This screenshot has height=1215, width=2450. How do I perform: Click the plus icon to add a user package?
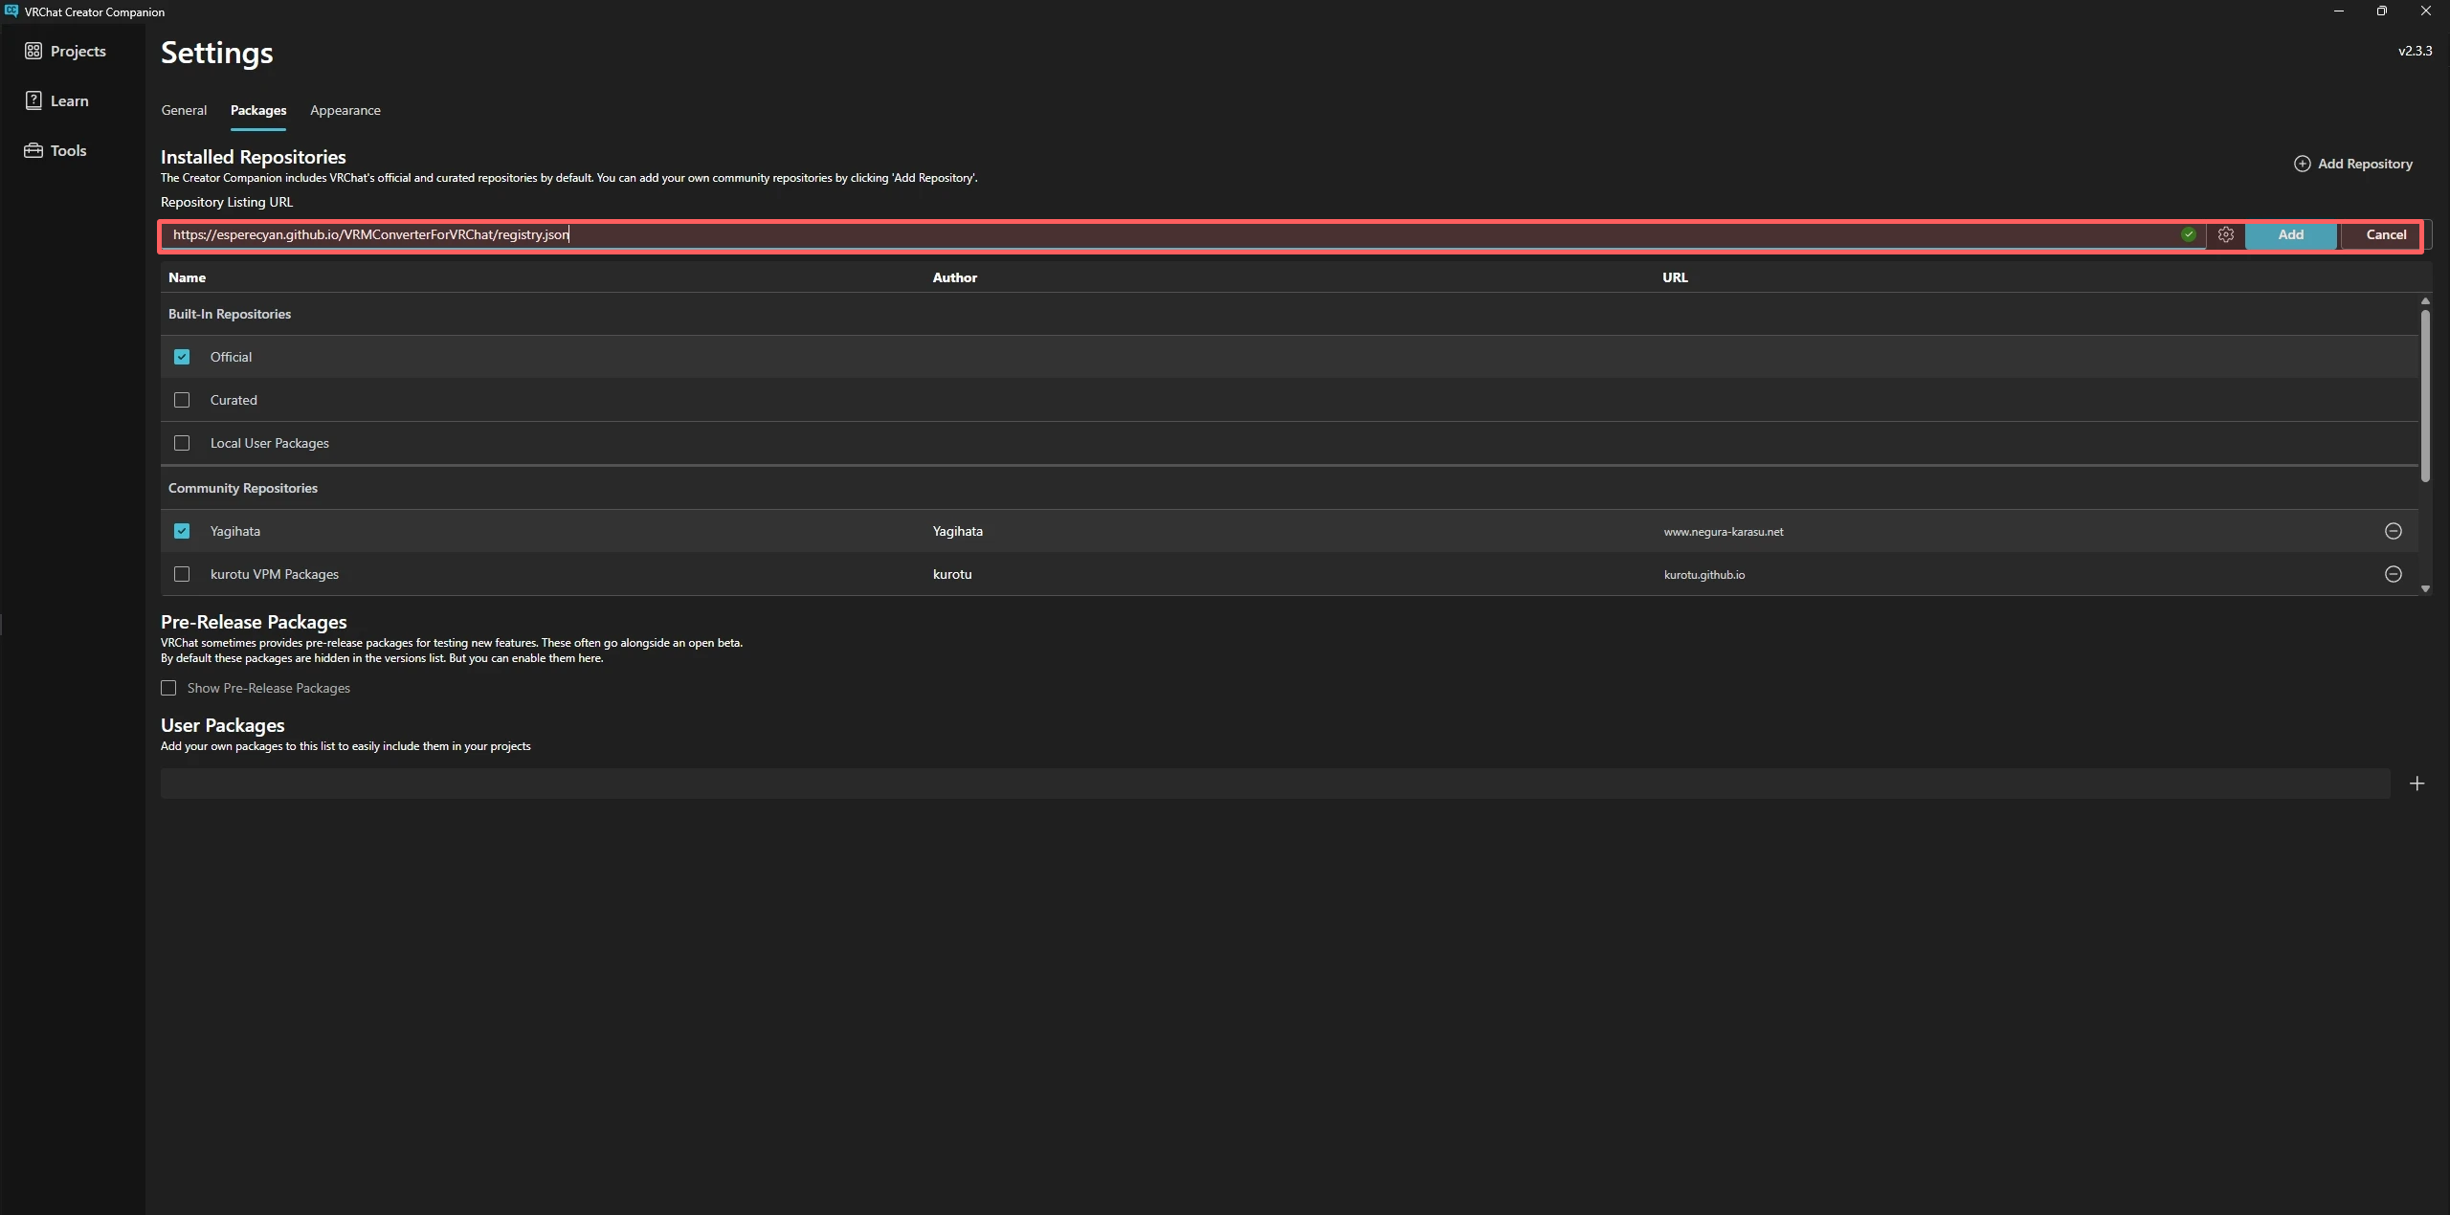(x=2417, y=784)
